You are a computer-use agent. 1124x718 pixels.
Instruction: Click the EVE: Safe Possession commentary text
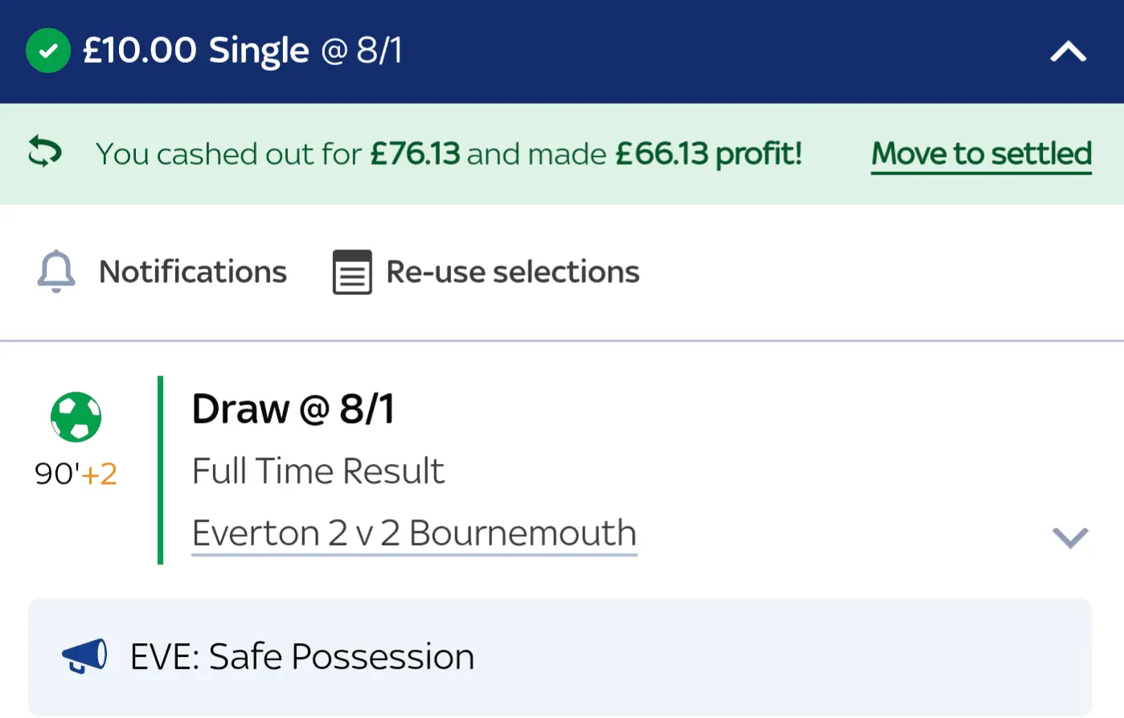(302, 657)
